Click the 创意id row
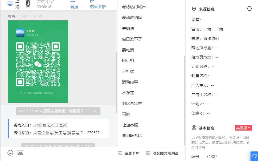The height and width of the screenshot is (161, 258). point(201,113)
